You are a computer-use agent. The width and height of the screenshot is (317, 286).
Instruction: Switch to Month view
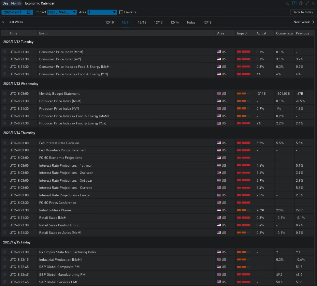pyautogui.click(x=16, y=3)
